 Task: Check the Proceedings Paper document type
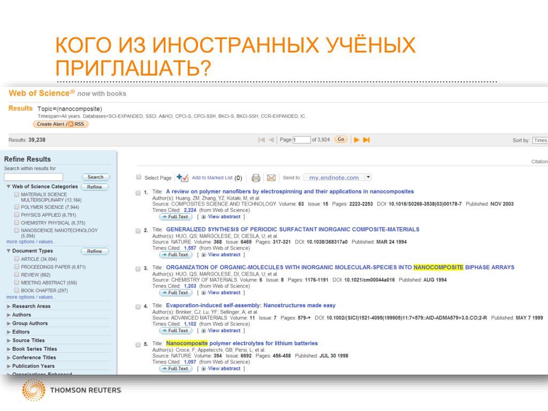coord(17,267)
